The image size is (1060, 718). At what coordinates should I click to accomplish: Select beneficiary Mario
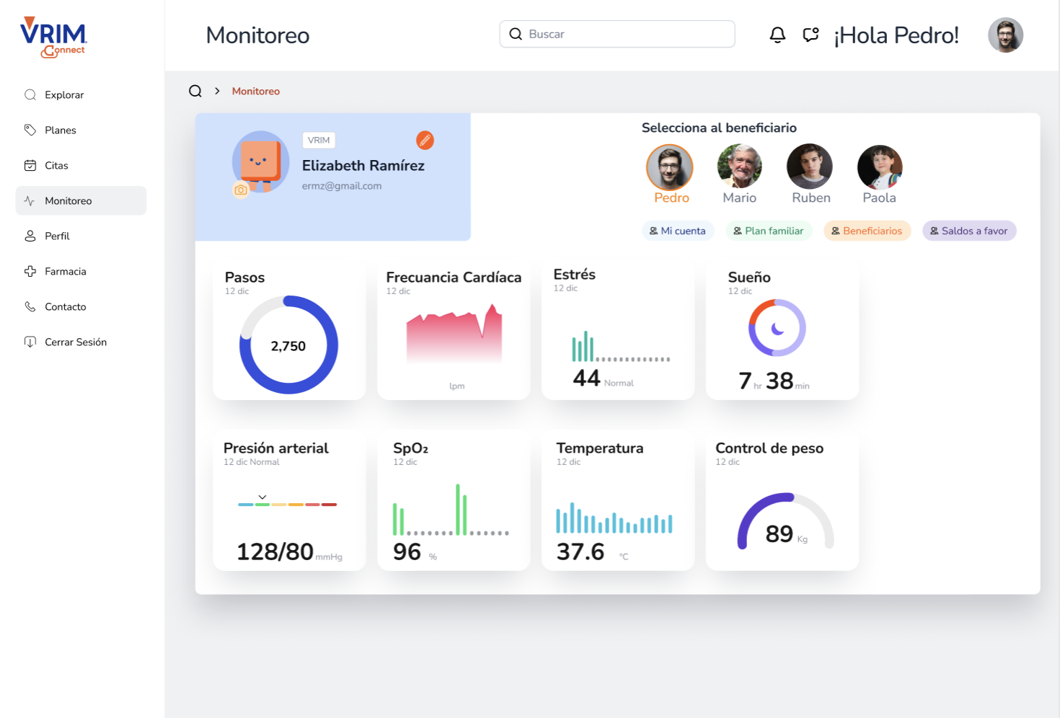(x=740, y=167)
